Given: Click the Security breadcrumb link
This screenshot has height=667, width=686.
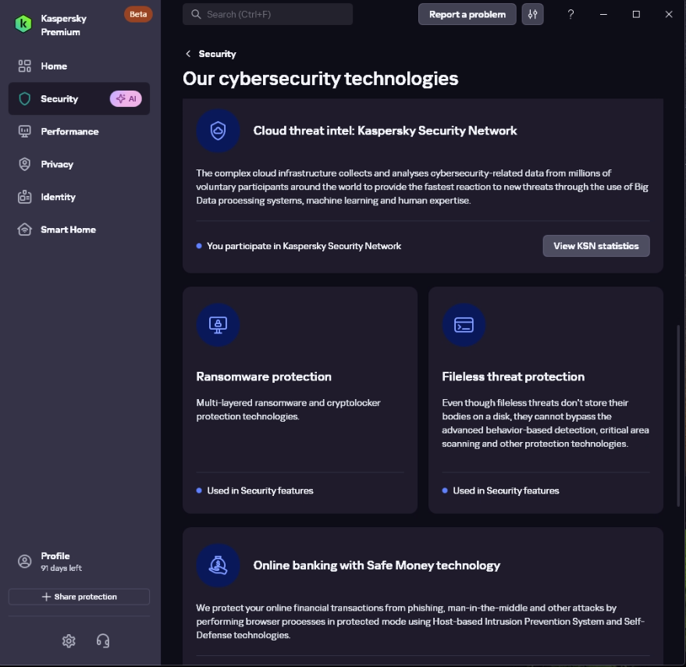Looking at the screenshot, I should tap(218, 54).
